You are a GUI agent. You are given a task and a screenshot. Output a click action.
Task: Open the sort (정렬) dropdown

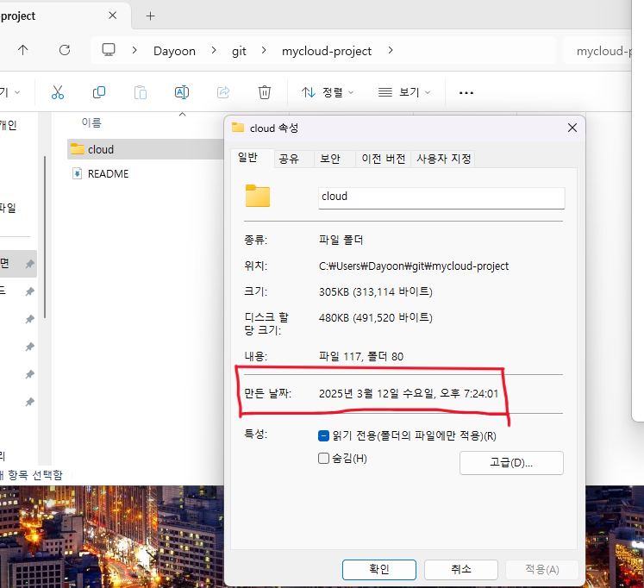point(328,92)
